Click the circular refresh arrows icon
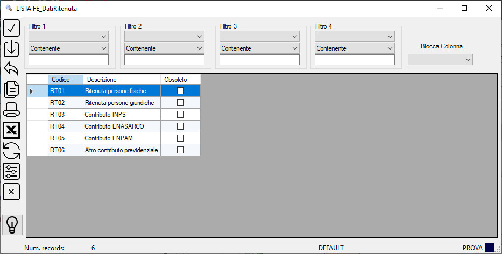This screenshot has height=254, width=502. (11, 151)
